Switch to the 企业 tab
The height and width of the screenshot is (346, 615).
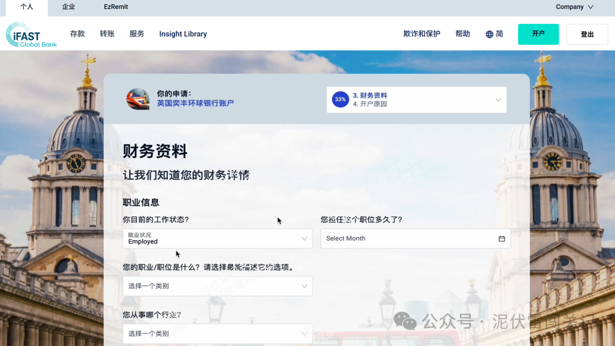click(x=68, y=7)
